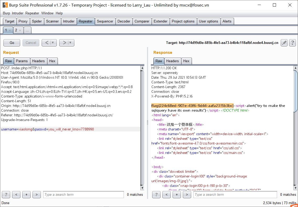This screenshot has width=298, height=207.
Task: Switch to the Intruder tool tab
Action: click(x=69, y=21)
